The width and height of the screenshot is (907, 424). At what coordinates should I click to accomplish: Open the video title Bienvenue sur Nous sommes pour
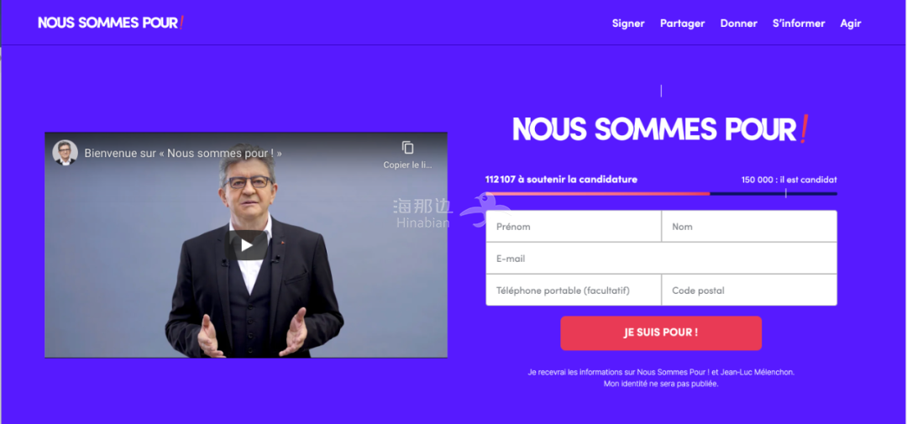183,154
